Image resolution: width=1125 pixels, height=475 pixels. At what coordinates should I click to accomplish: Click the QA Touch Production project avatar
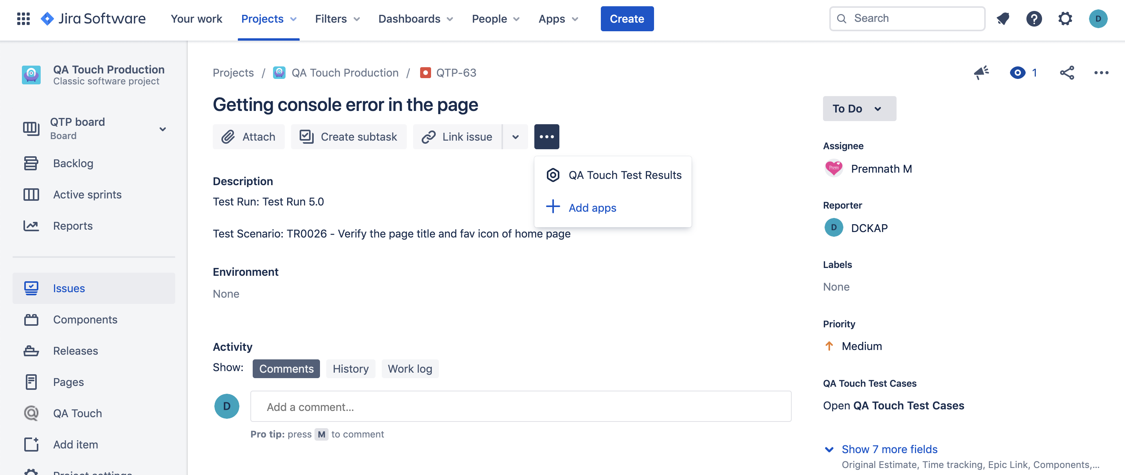31,75
